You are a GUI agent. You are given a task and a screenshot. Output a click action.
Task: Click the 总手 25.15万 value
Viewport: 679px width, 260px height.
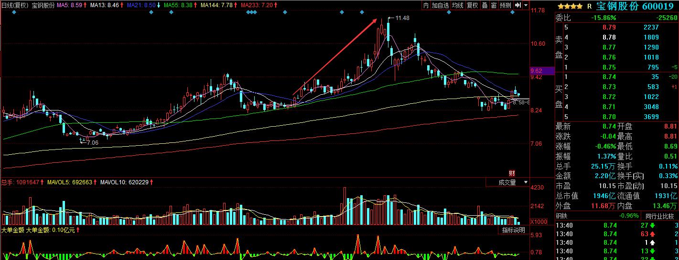604,166
